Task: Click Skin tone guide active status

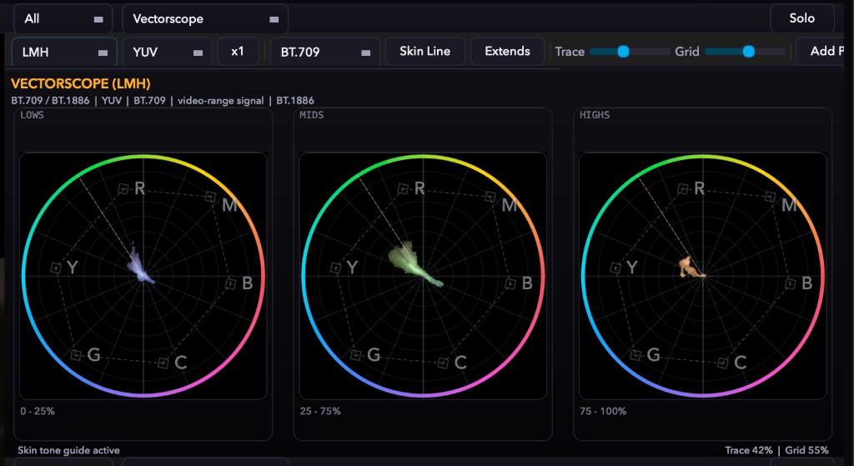Action: click(68, 450)
